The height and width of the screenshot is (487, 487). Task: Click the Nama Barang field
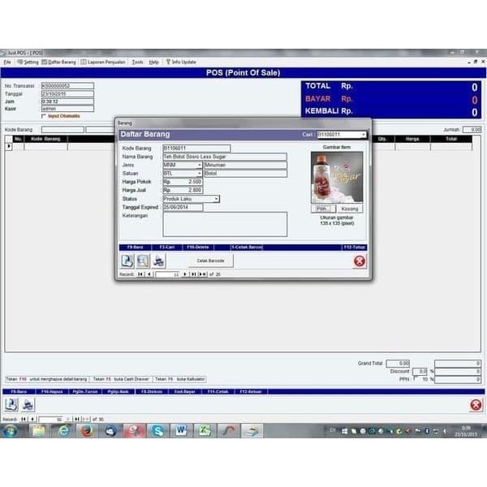coord(225,157)
